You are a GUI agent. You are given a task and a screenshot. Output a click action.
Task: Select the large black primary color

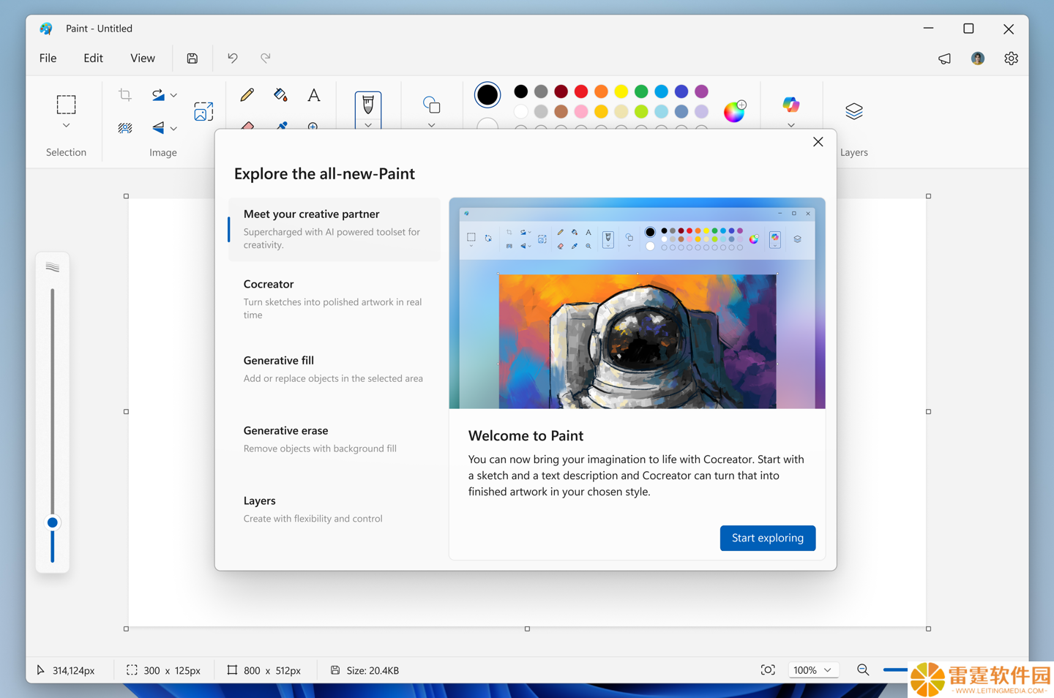(x=487, y=95)
